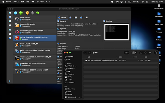
Task: Click the blue New machine icon in VirtualBox toolbar
Action: tap(16, 13)
